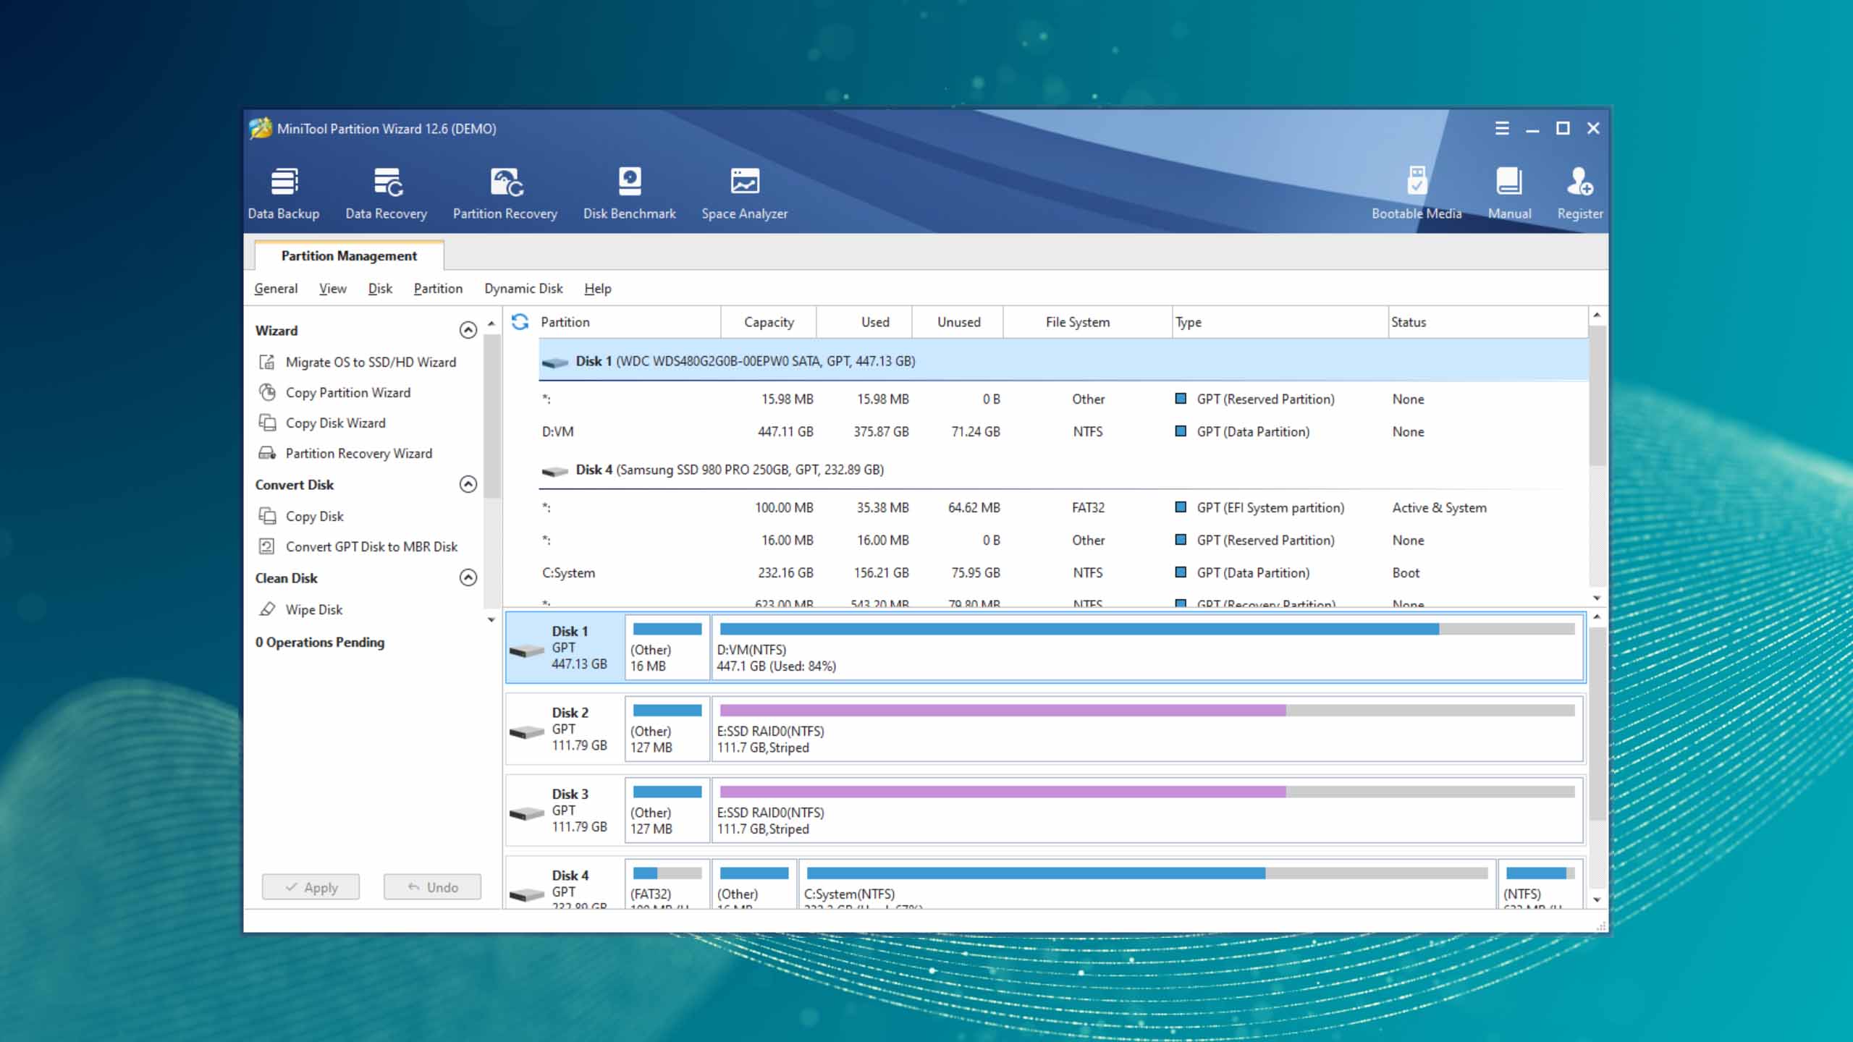Open the hamburger menu in title bar

(x=1502, y=128)
